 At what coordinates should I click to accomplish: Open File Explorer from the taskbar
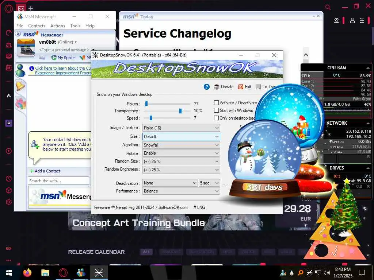[x=45, y=273]
